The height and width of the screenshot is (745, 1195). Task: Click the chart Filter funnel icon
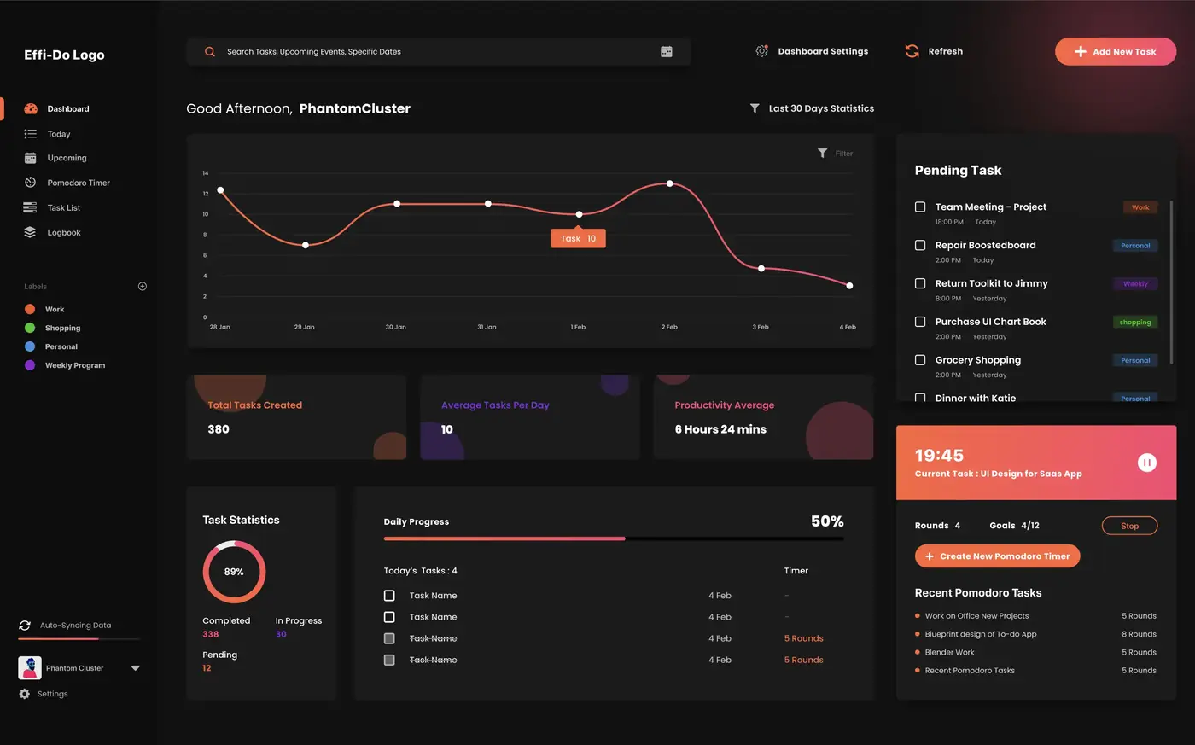click(823, 154)
